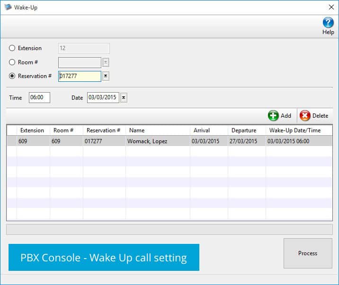
Task: Click the red Delete X icon
Action: [305, 116]
